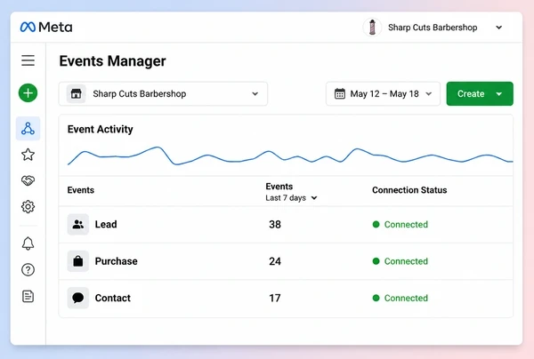Click the Meta logo
534x359 pixels.
(x=46, y=28)
